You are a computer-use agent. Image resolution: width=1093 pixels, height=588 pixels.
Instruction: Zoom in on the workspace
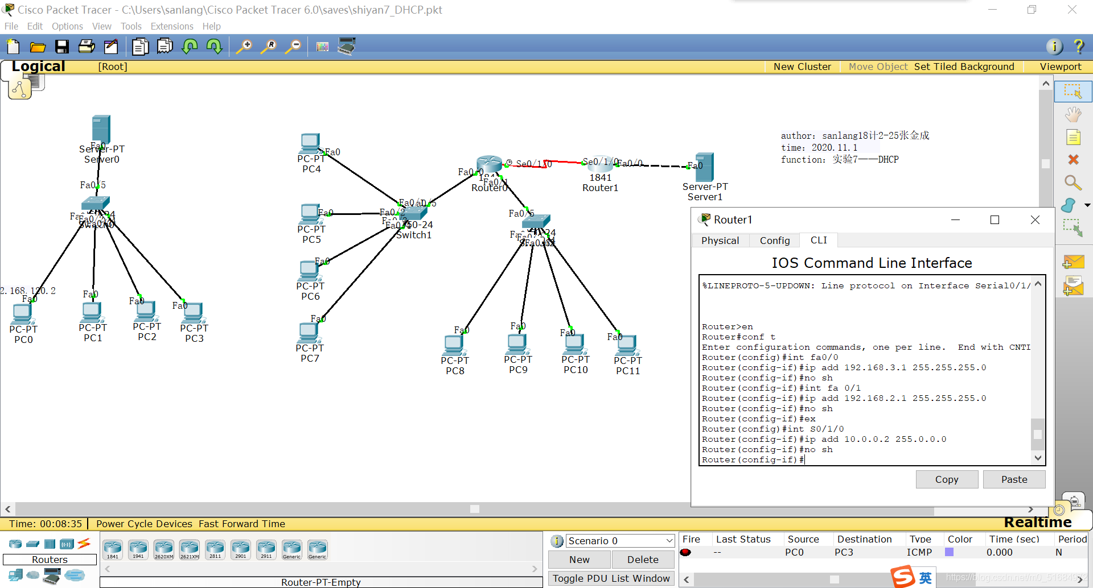[x=244, y=47]
